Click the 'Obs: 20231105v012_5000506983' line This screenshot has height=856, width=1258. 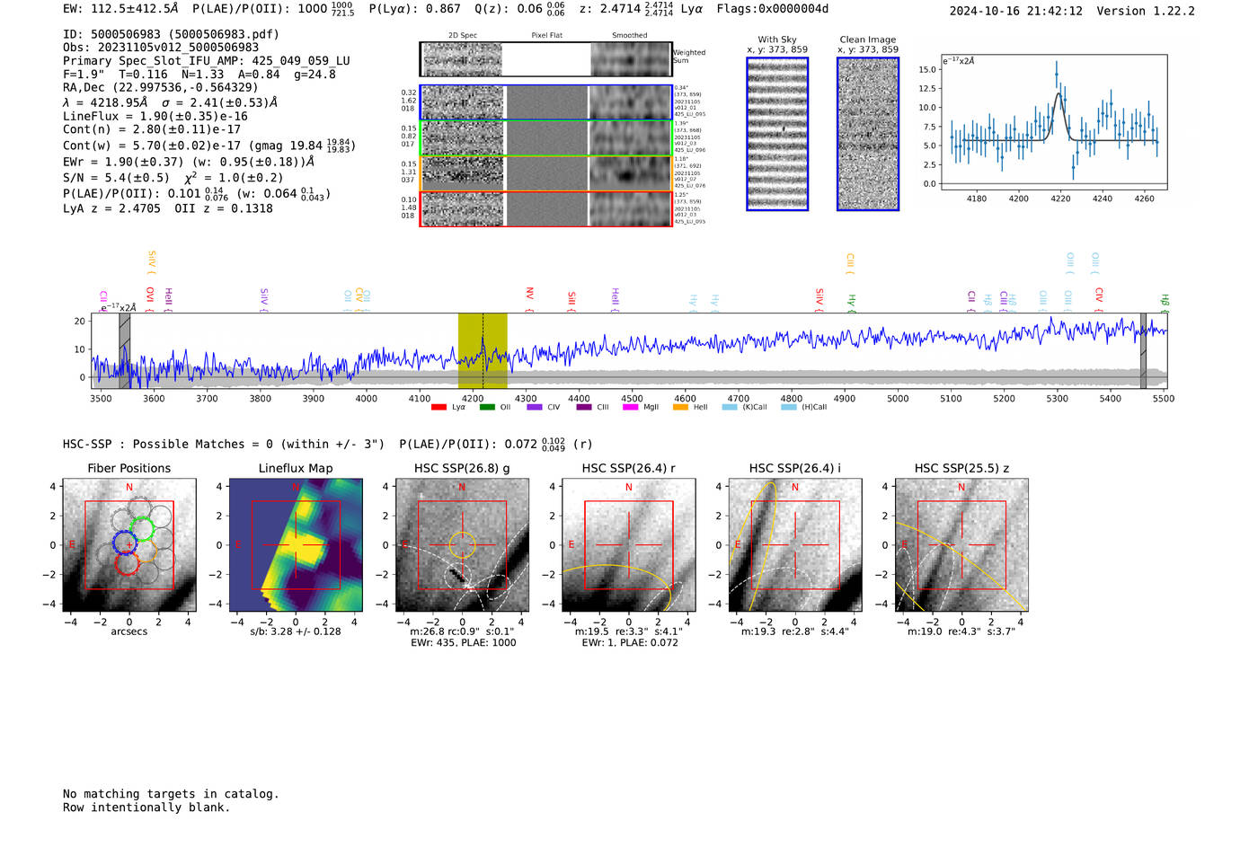(x=161, y=48)
